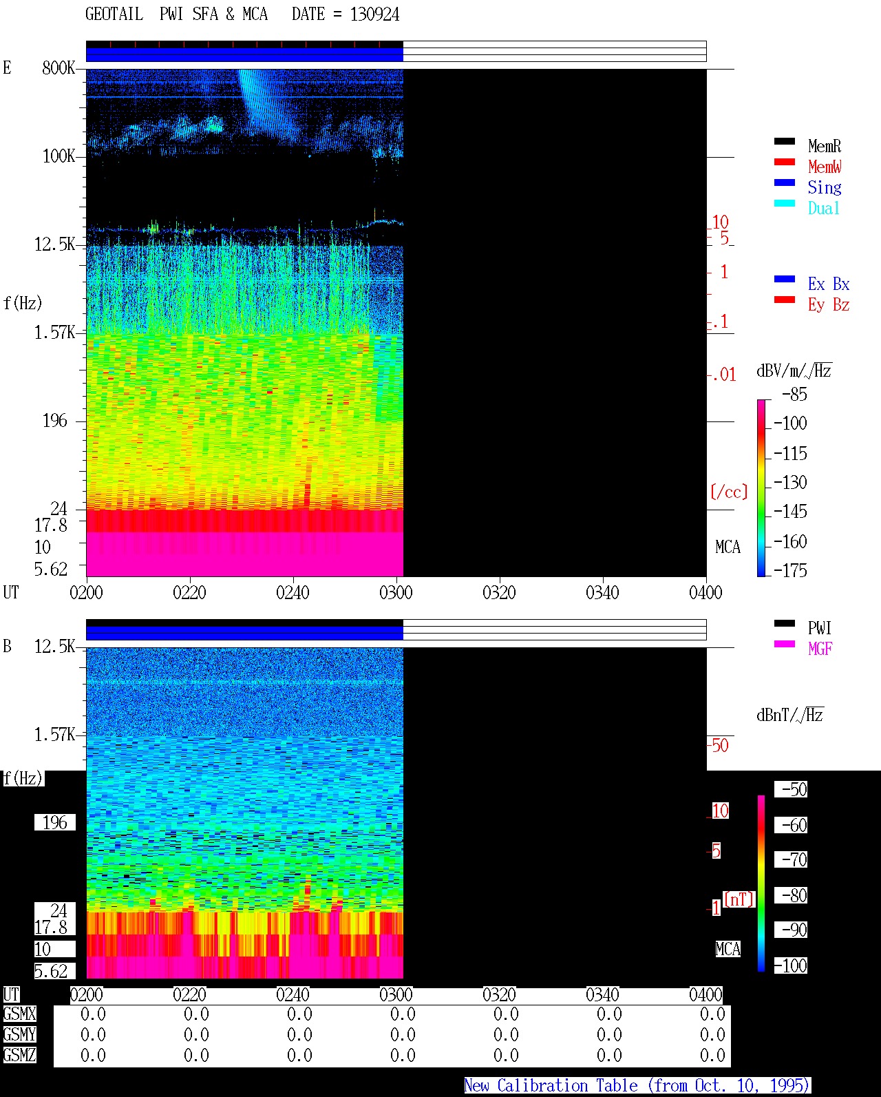Click the red .01 density scale label

coord(724,375)
